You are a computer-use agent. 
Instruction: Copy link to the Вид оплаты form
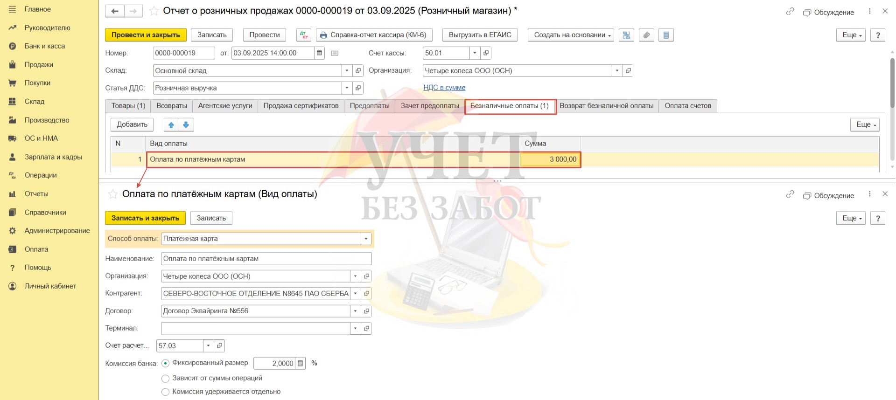click(x=790, y=194)
